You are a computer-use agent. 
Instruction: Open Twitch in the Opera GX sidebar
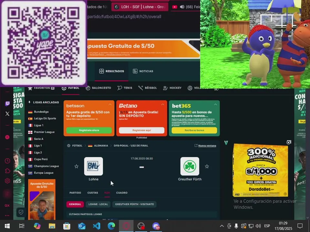tap(7, 103)
